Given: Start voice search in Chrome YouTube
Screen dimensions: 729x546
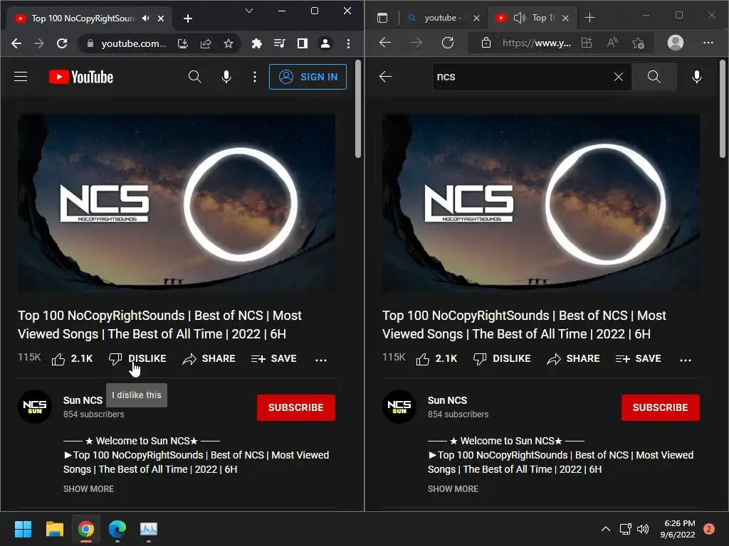Looking at the screenshot, I should click(226, 77).
